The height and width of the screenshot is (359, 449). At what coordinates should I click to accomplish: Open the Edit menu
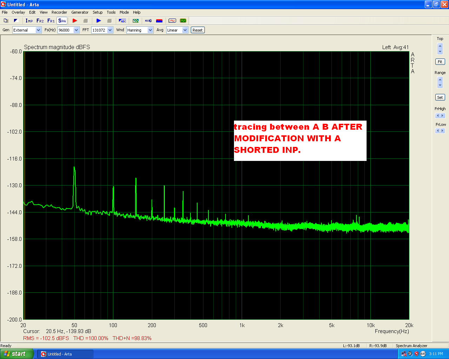click(32, 12)
